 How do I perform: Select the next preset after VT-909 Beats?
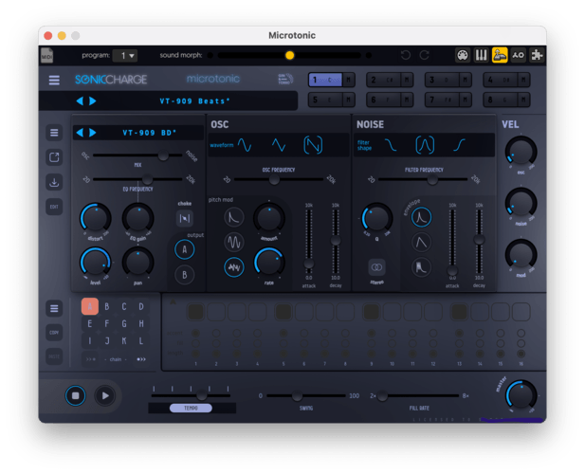click(93, 101)
